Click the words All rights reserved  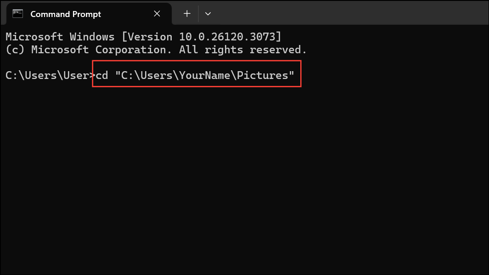click(x=242, y=50)
